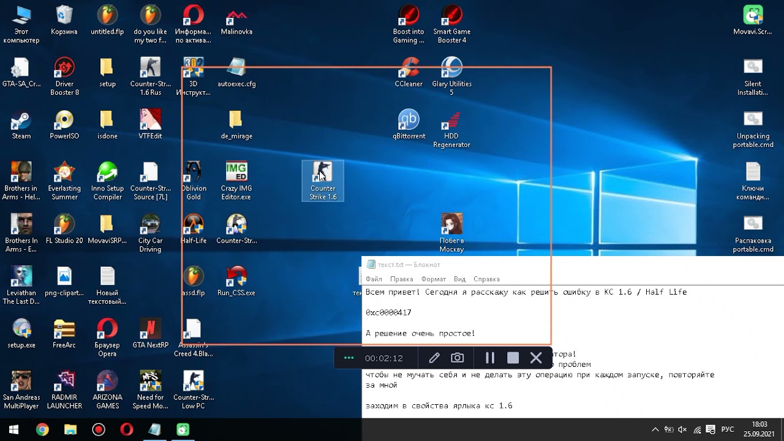Viewport: 784px width, 441px height.
Task: Open the Inno Setup Compiler shortcut
Action: [x=107, y=181]
